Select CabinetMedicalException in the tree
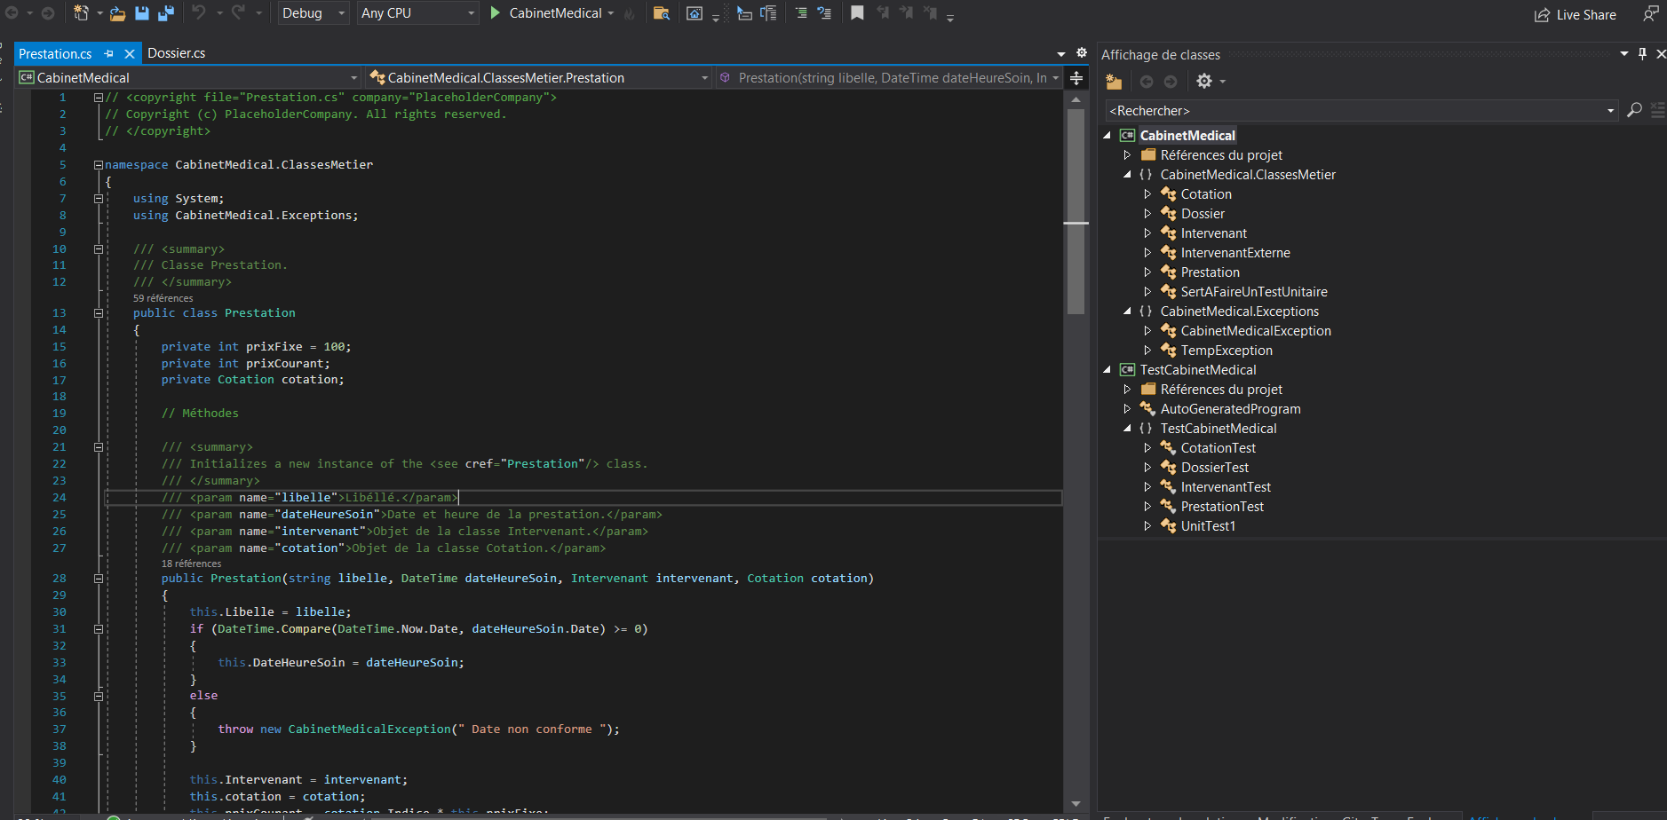The width and height of the screenshot is (1667, 820). 1256,331
